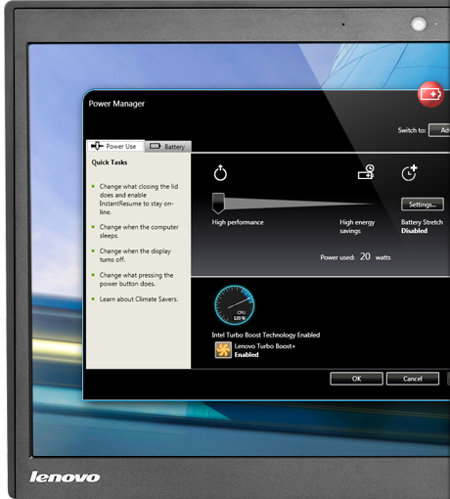Open 'Change when the computer sleeps' task

(139, 231)
